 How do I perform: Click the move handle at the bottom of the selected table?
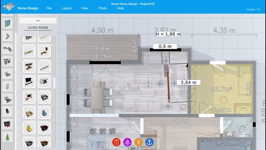(x=168, y=107)
